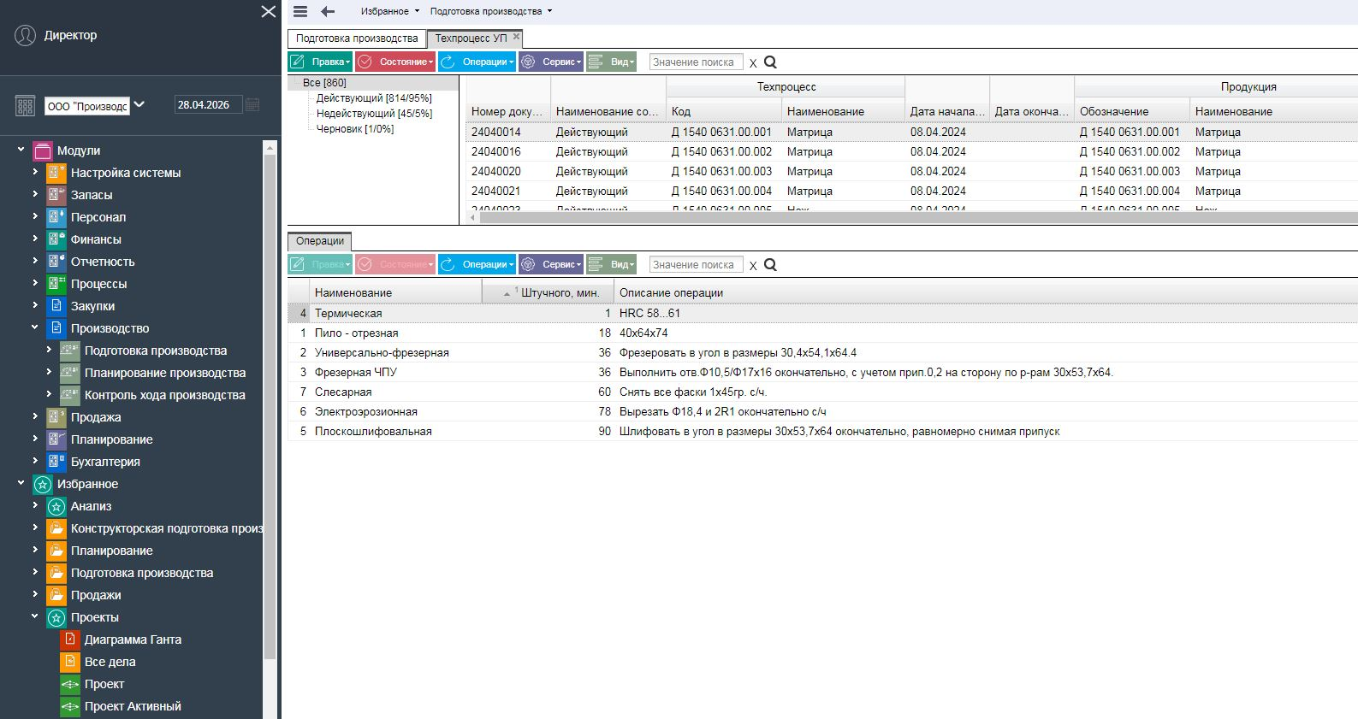Screen dimensions: 1358x719
Task: Click the Отчетность module icon
Action: (x=56, y=262)
